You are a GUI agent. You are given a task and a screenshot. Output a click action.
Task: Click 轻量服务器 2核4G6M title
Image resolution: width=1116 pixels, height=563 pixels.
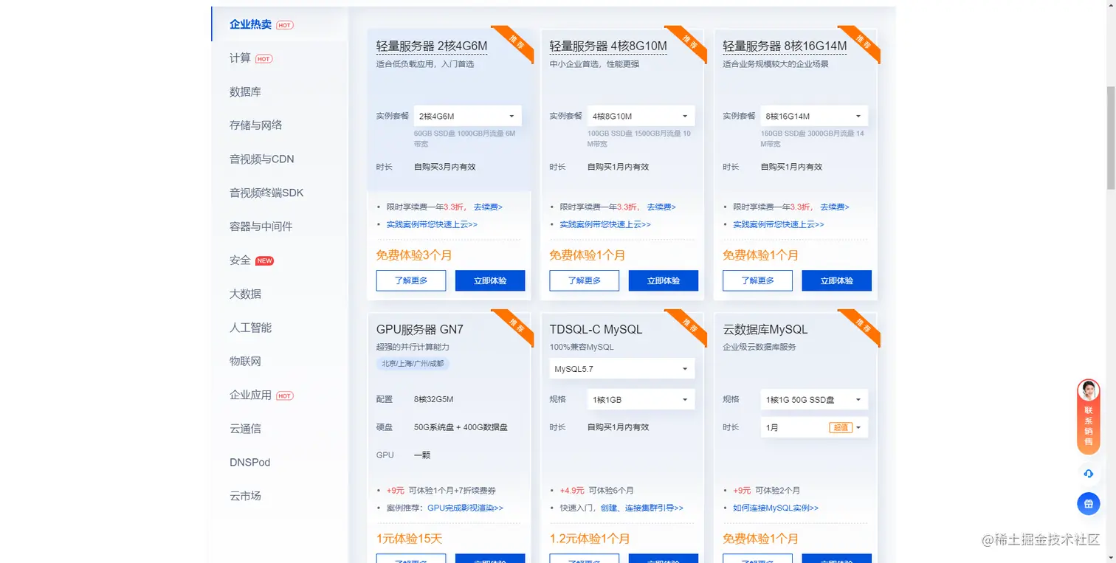click(x=432, y=46)
